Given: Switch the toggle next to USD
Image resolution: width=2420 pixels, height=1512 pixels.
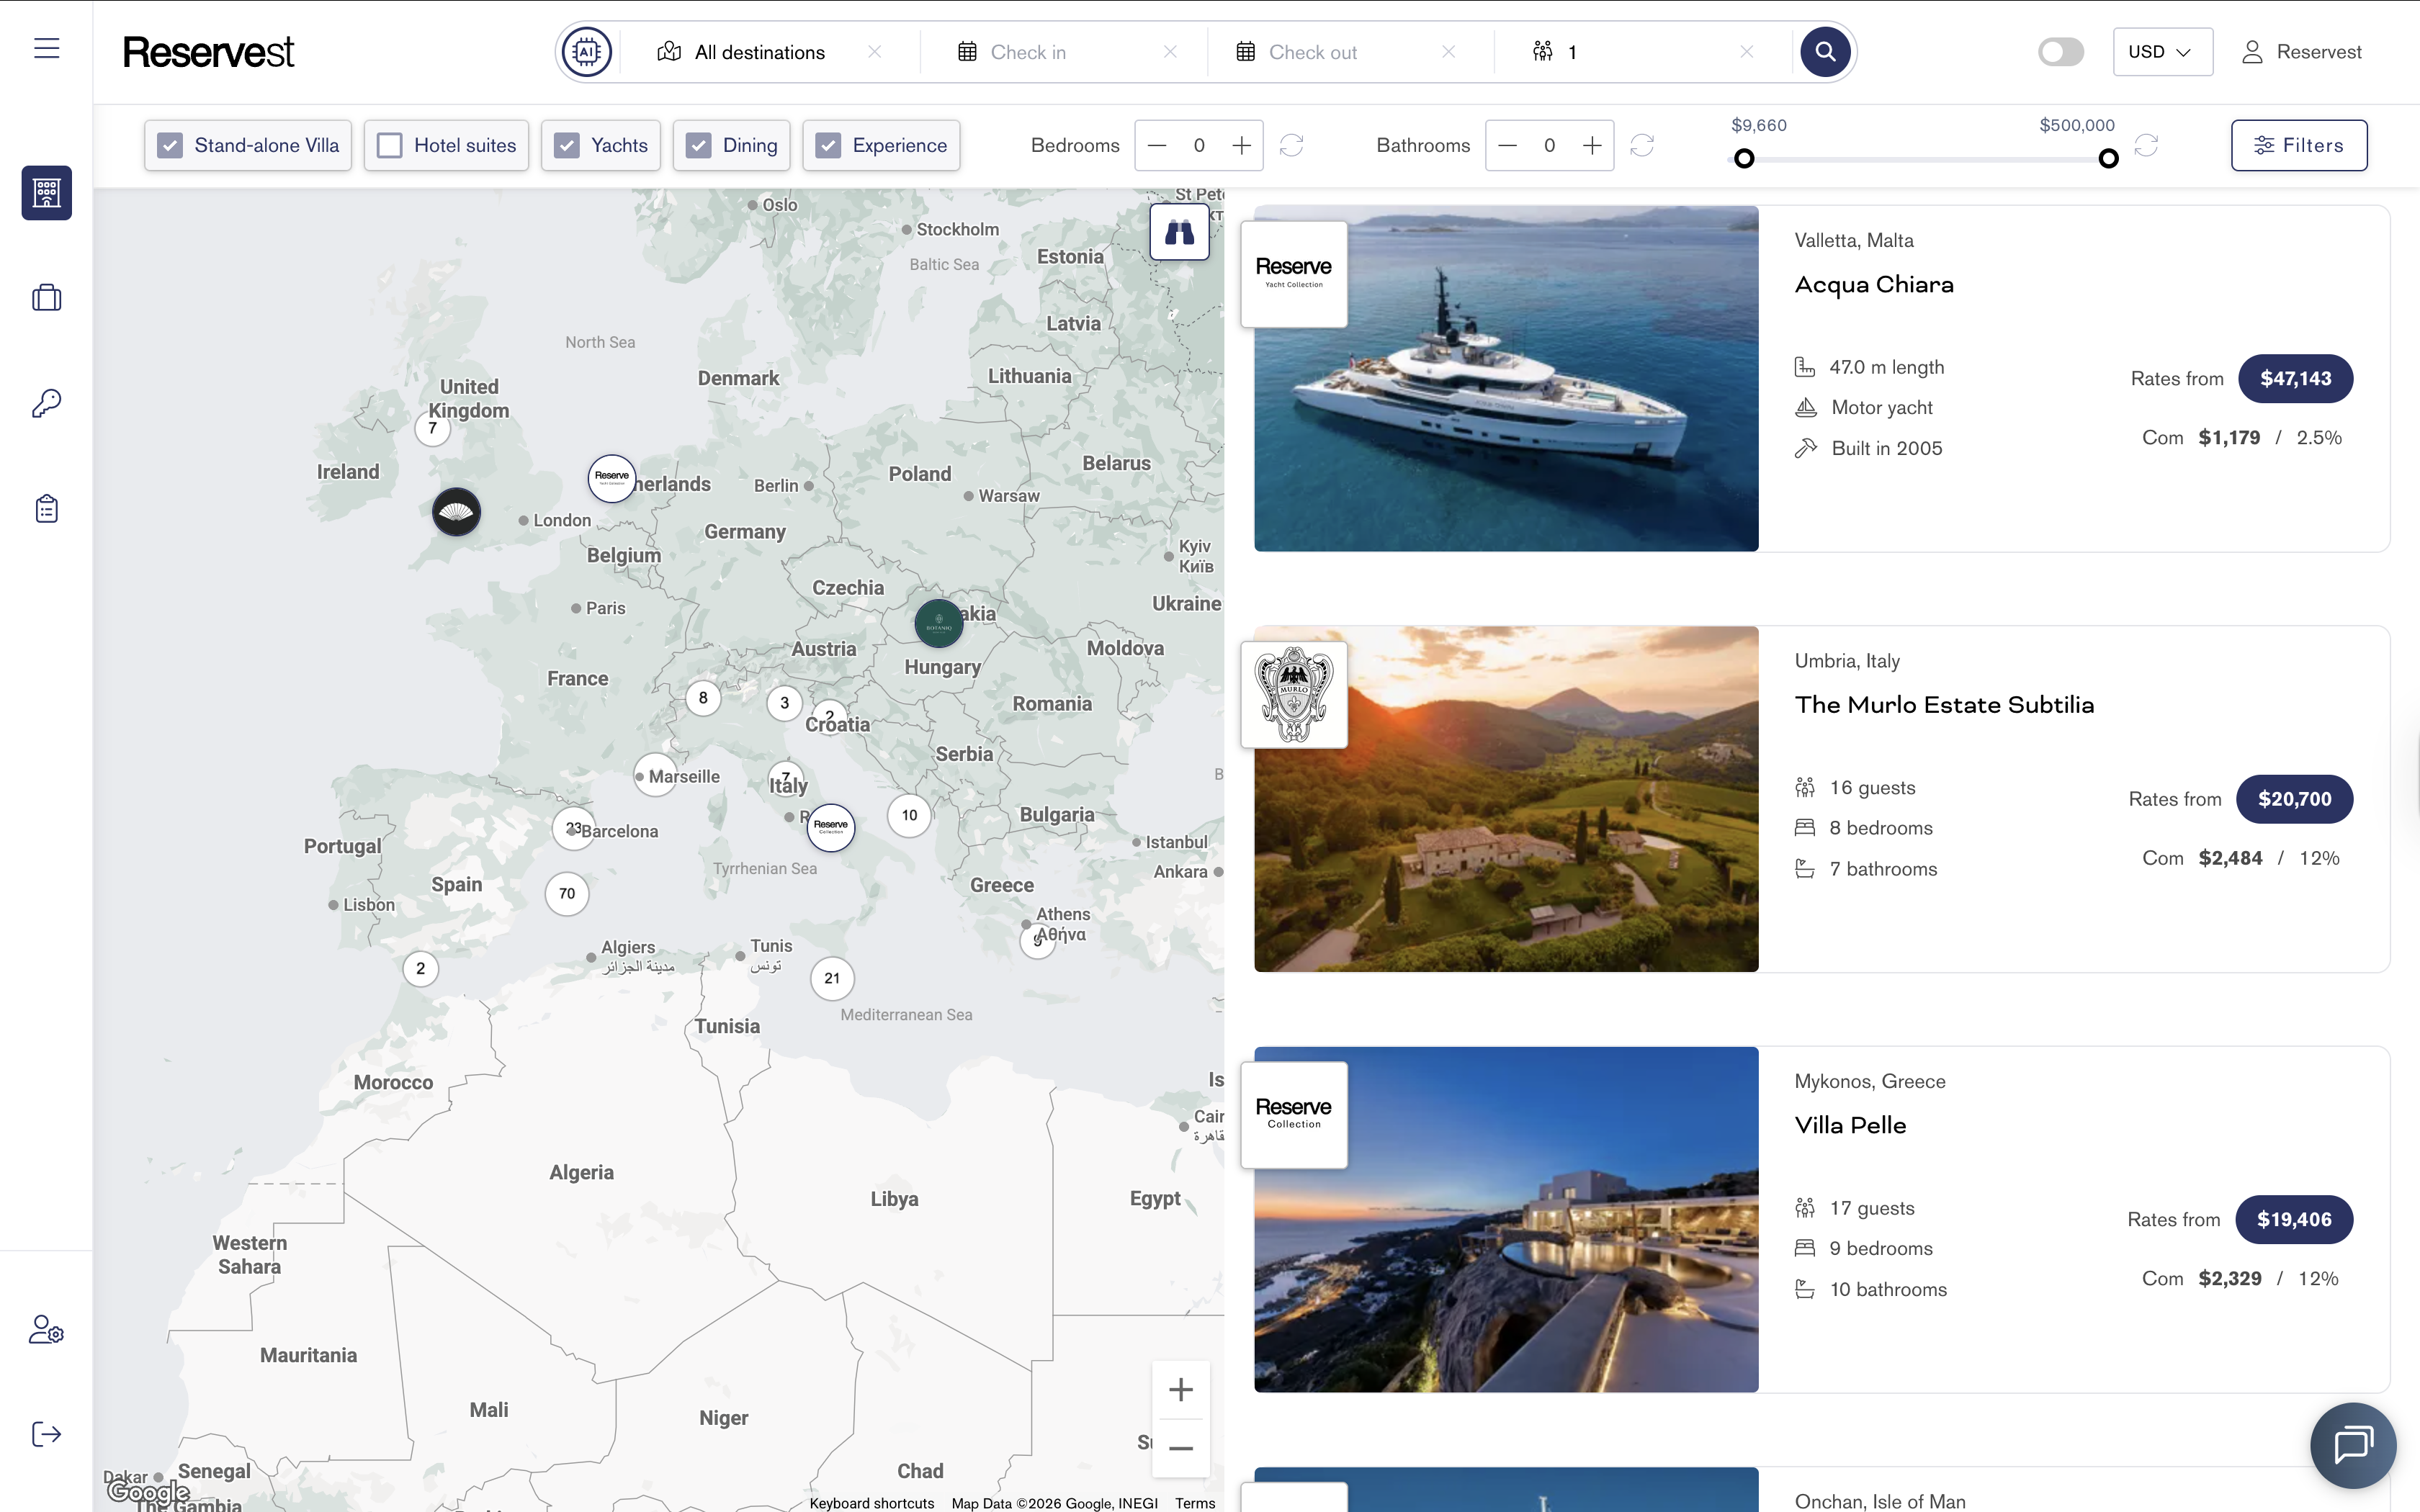Looking at the screenshot, I should (2061, 52).
